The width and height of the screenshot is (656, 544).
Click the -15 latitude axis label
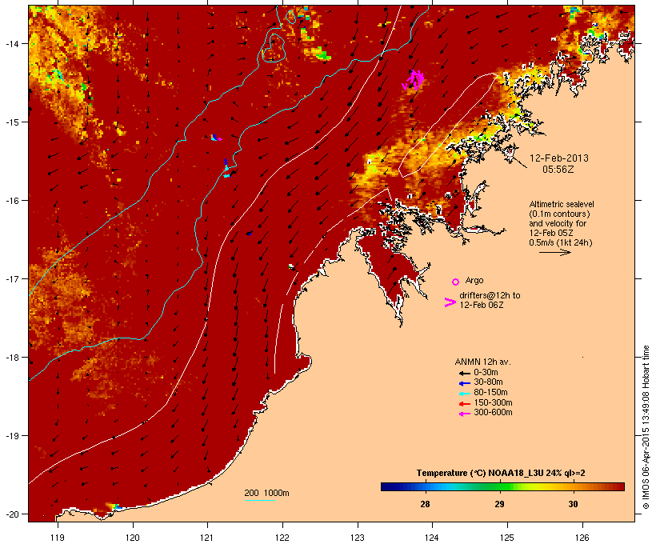(11, 122)
